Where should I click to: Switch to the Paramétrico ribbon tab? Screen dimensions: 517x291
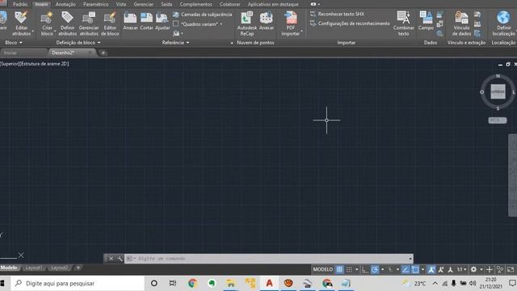95,4
